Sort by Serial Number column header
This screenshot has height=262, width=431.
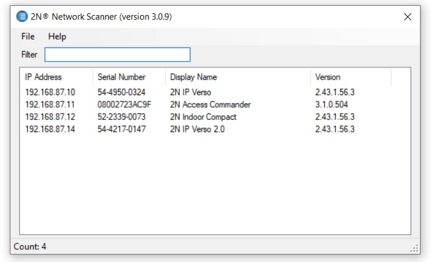point(121,77)
